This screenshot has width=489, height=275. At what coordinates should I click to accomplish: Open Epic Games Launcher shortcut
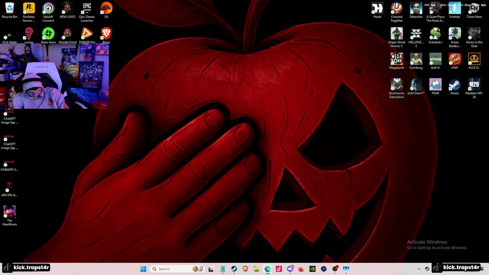87,12
